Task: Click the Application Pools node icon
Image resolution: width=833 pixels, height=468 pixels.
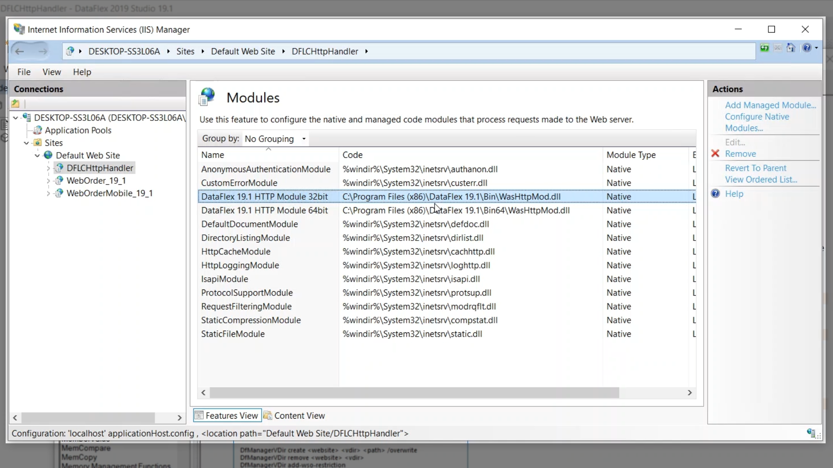Action: pos(38,130)
